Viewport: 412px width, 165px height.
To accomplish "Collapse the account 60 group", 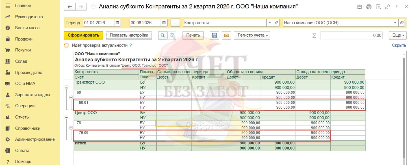I will coord(72,97).
